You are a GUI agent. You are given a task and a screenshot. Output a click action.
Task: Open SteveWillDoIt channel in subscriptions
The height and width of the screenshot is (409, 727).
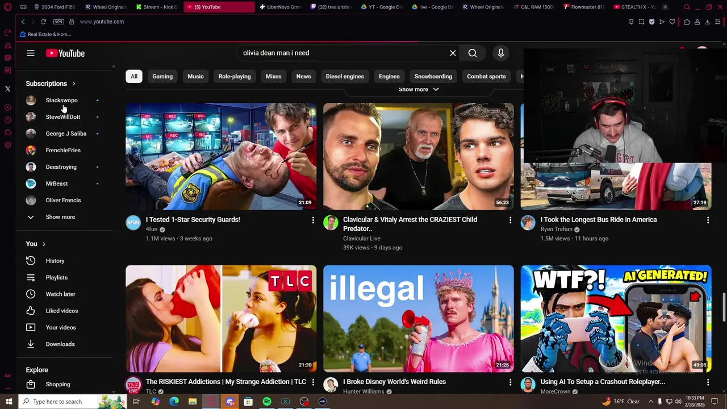coord(64,117)
